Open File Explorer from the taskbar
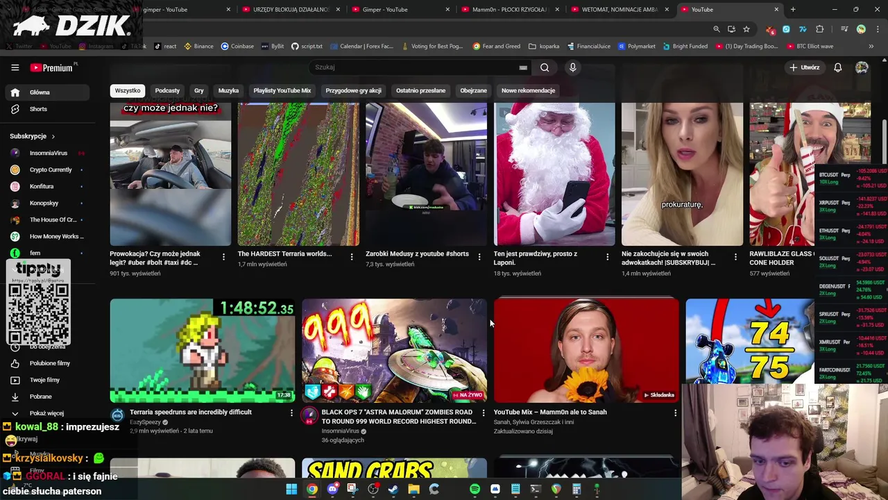 click(413, 489)
